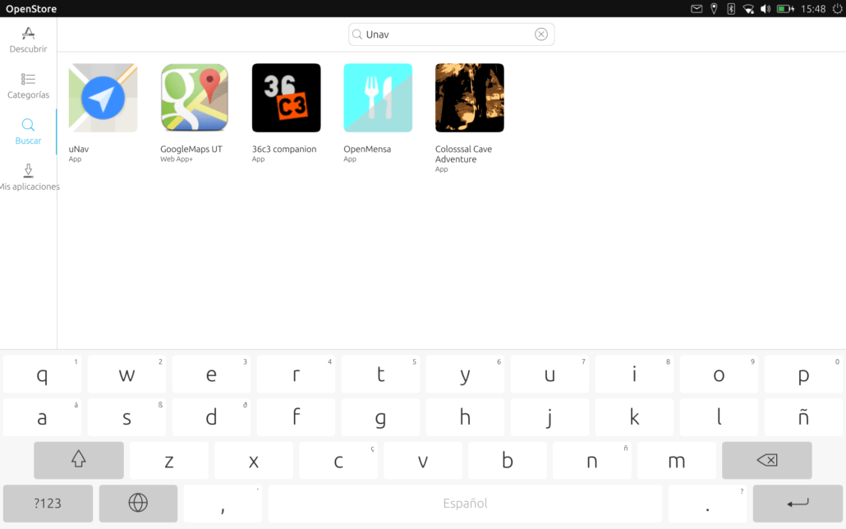Tap the p key
846x529 pixels.
803,374
